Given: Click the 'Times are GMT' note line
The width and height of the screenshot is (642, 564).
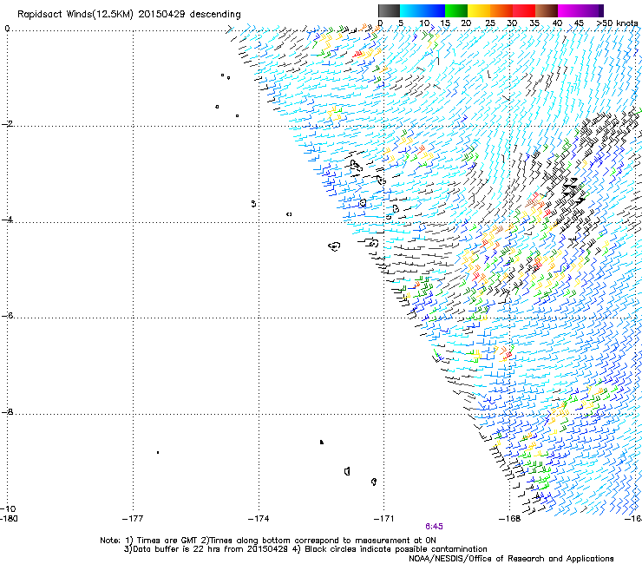Looking at the screenshot, I should coord(268,541).
